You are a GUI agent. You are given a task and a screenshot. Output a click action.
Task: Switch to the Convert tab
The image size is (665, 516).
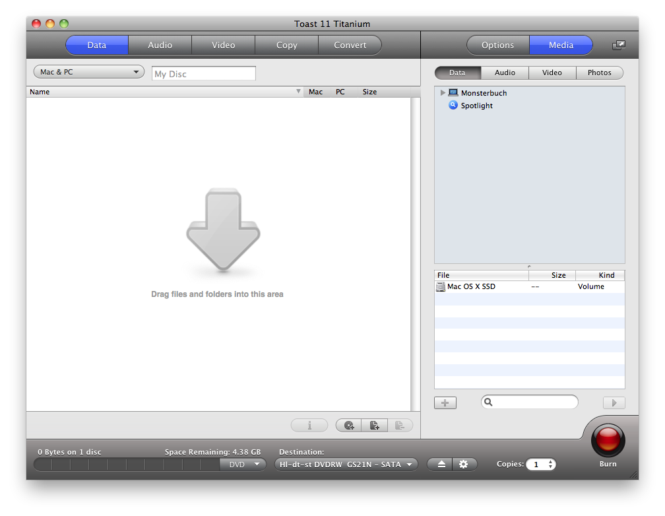coord(350,45)
